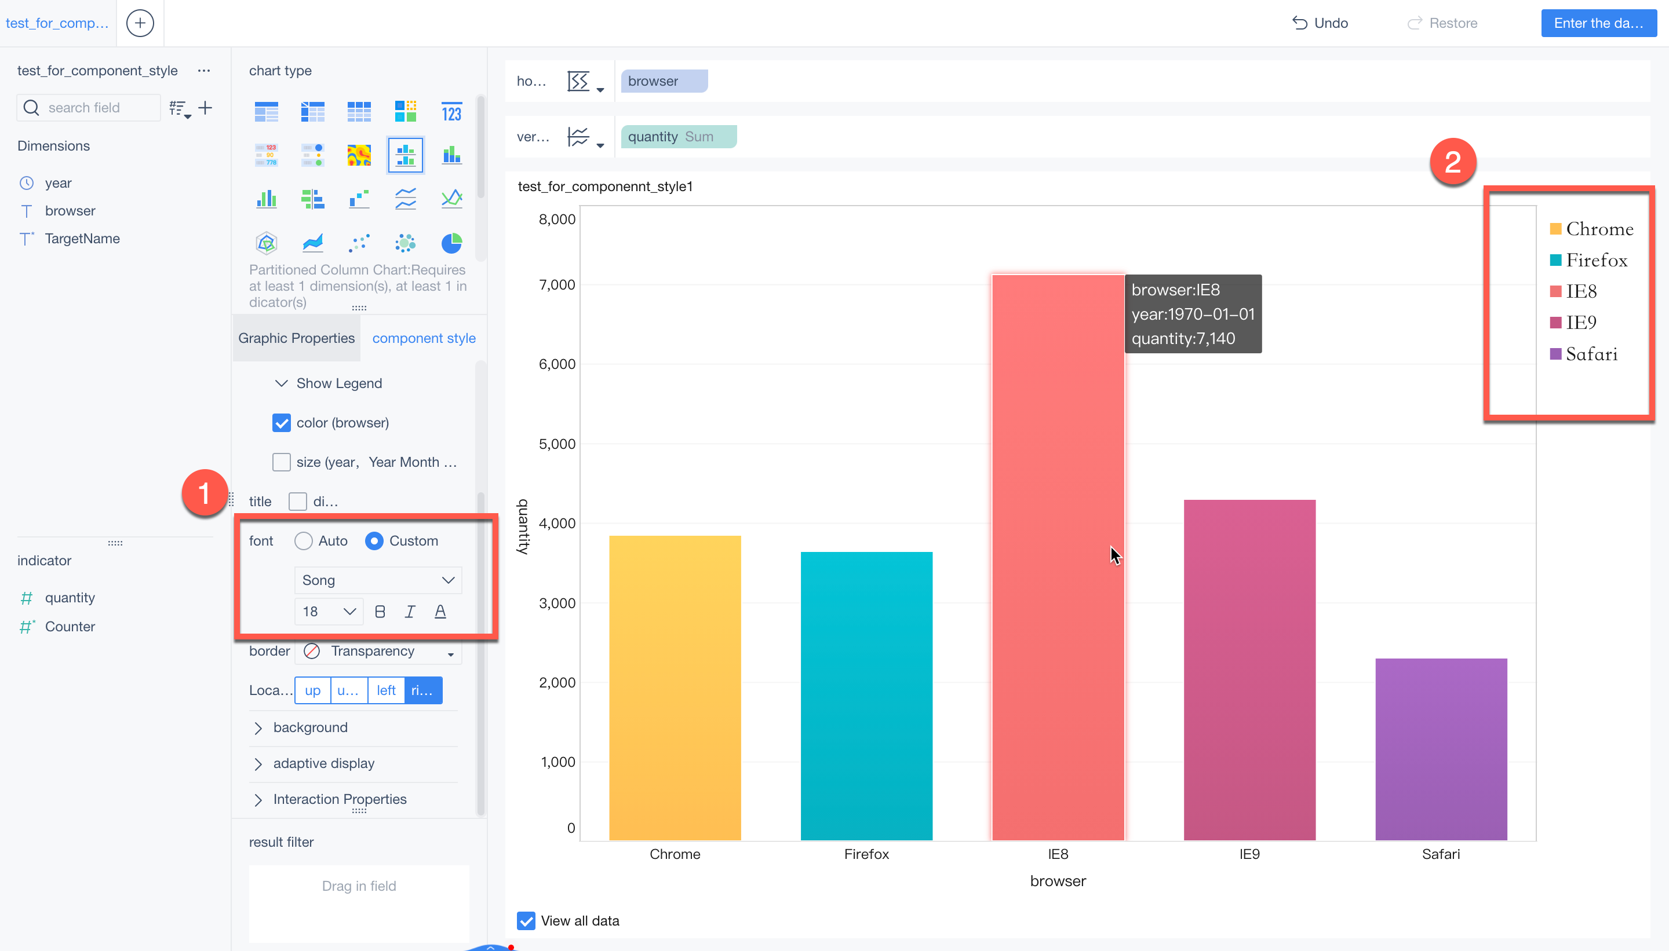1669x951 pixels.
Task: Open the test_for_comp... sheet tab
Action: [x=57, y=23]
